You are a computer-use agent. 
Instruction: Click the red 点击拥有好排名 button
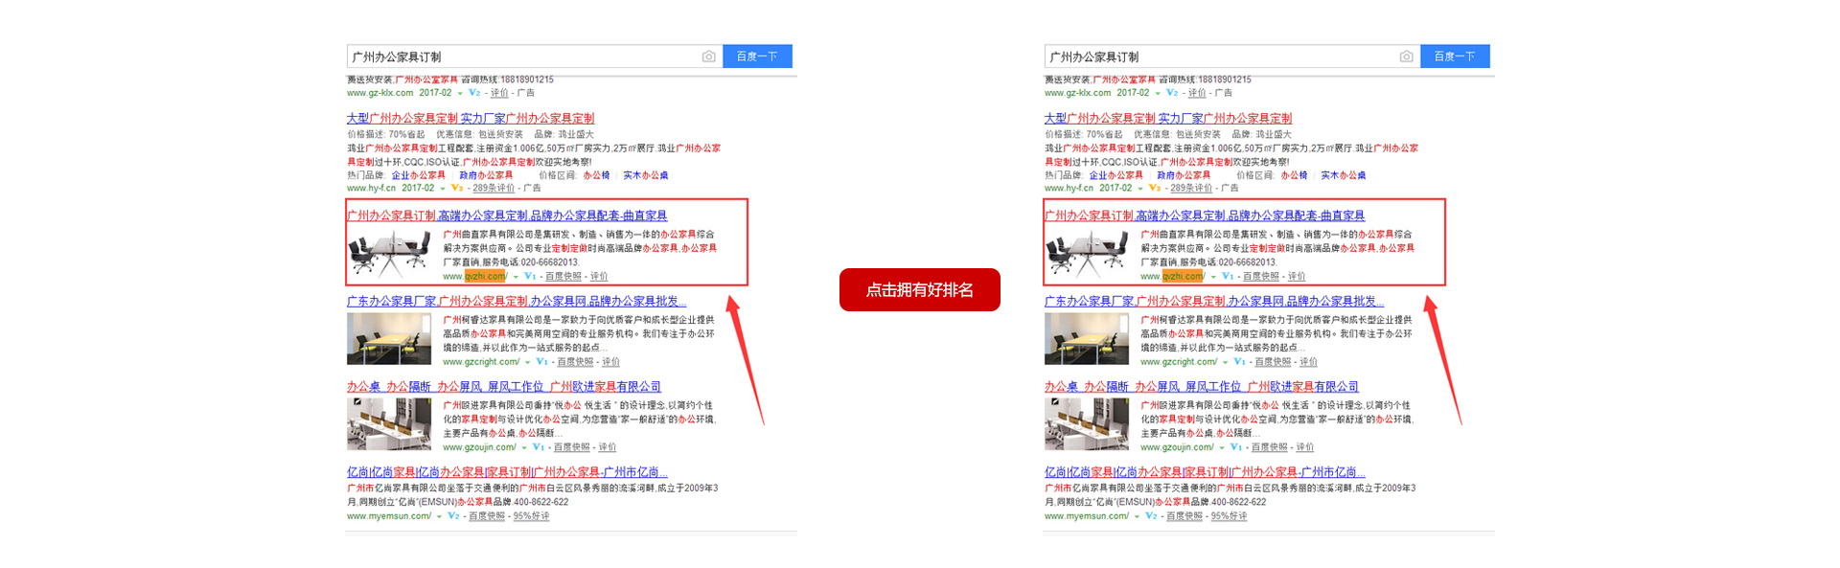919,289
